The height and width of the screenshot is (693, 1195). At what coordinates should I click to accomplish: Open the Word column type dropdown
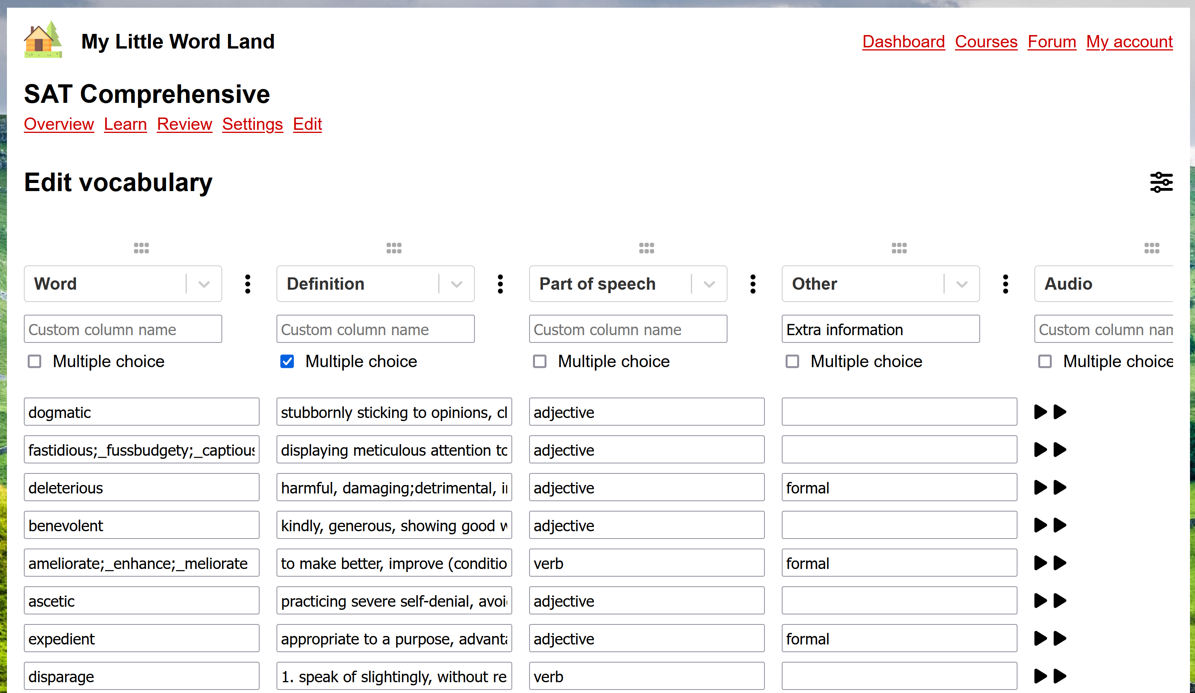tap(123, 284)
